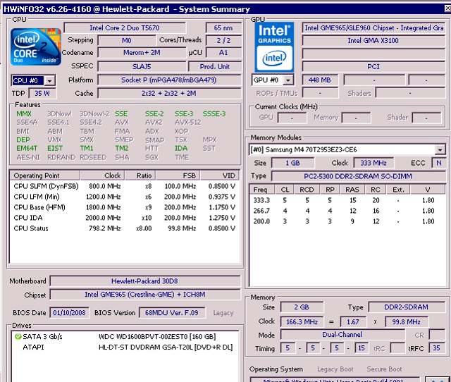Click the Memory Size 2 GB field

[302, 307]
